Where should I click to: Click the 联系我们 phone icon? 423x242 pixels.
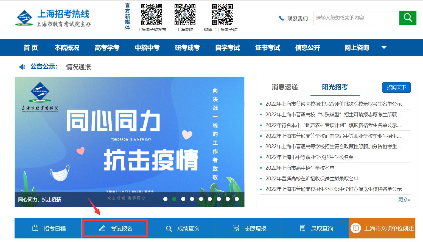pos(281,18)
